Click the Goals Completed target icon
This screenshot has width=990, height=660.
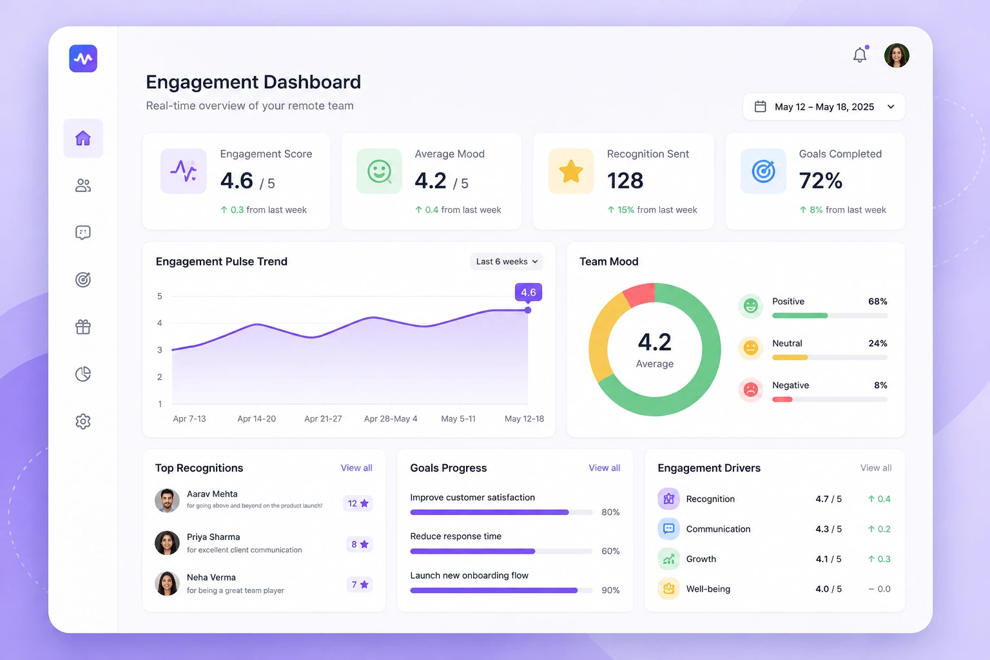coord(763,171)
